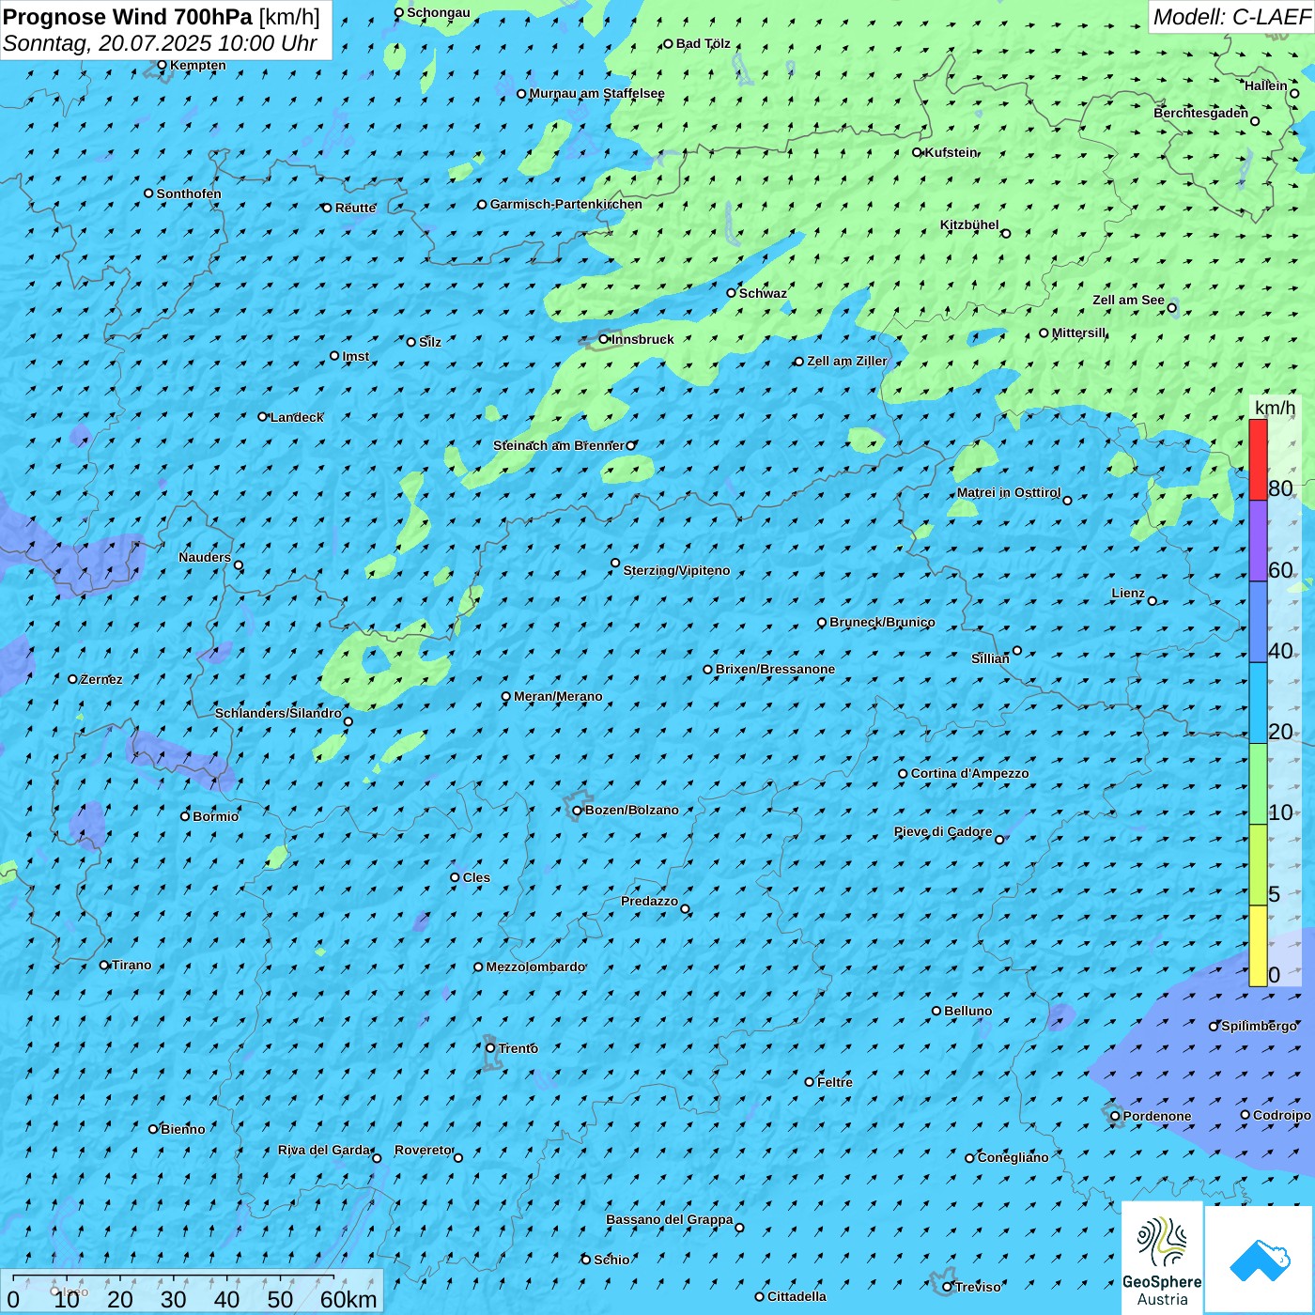Click the "Modell: C-LAEF" label

click(1230, 17)
